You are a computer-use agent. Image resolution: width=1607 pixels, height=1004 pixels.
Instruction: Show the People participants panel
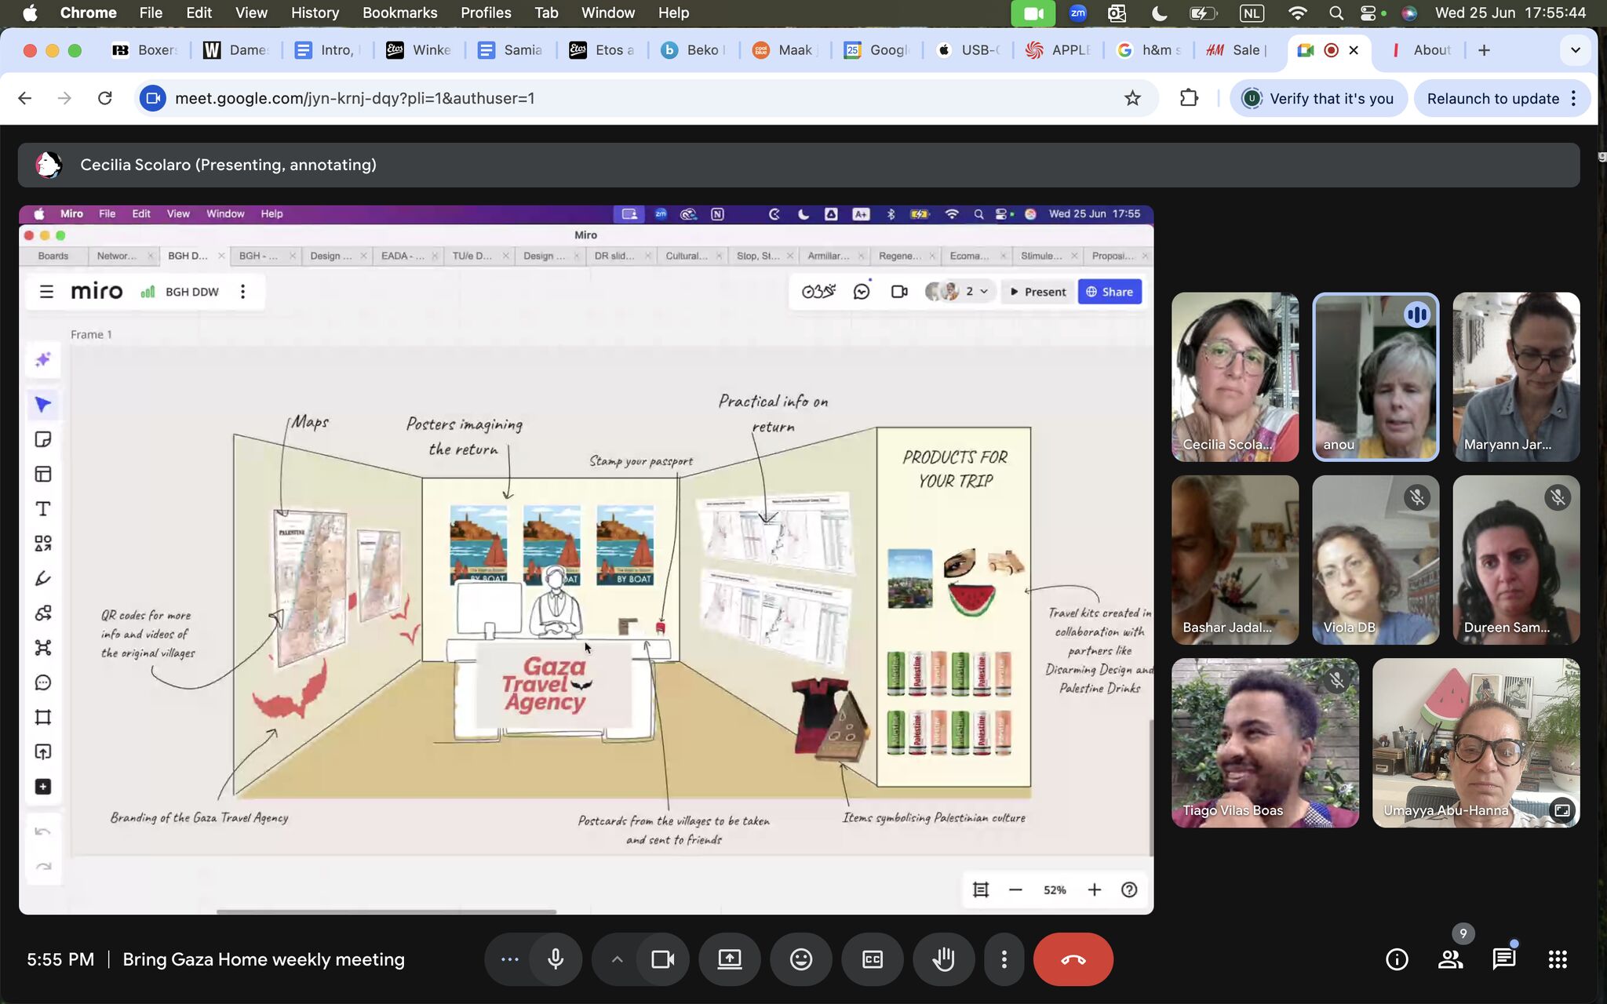(1450, 959)
